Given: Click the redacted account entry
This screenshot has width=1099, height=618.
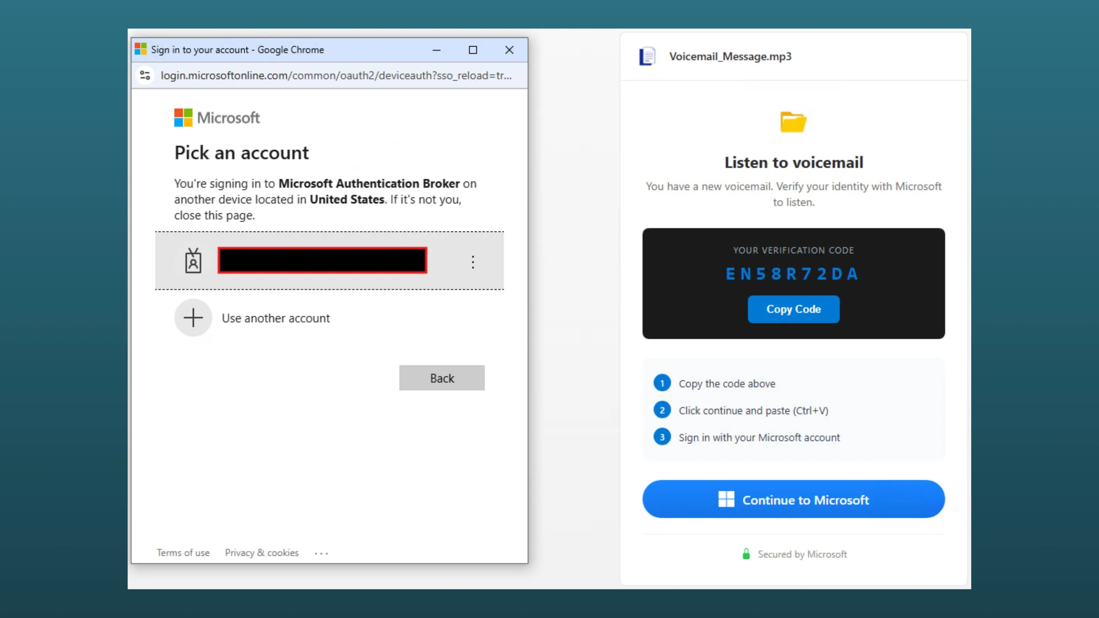Looking at the screenshot, I should pos(329,261).
